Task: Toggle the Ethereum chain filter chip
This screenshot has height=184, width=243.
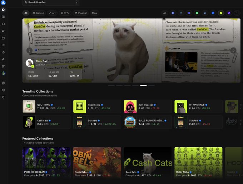Action: 173,13
